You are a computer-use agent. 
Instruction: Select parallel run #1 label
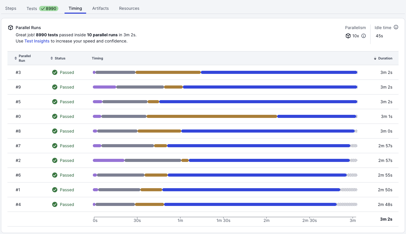pyautogui.click(x=18, y=190)
